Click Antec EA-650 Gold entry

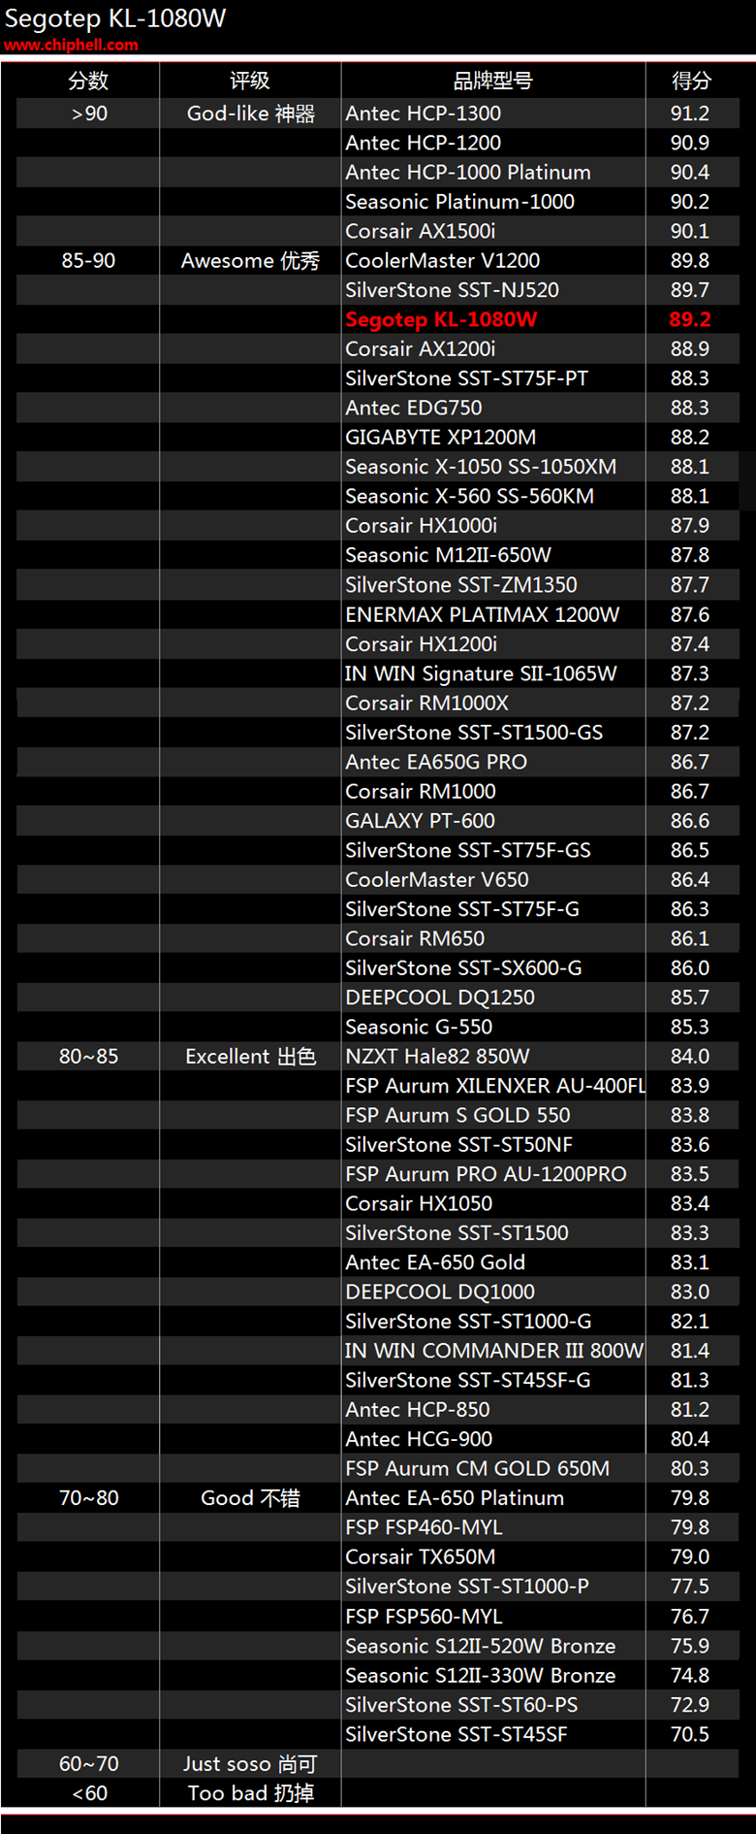click(x=435, y=1262)
